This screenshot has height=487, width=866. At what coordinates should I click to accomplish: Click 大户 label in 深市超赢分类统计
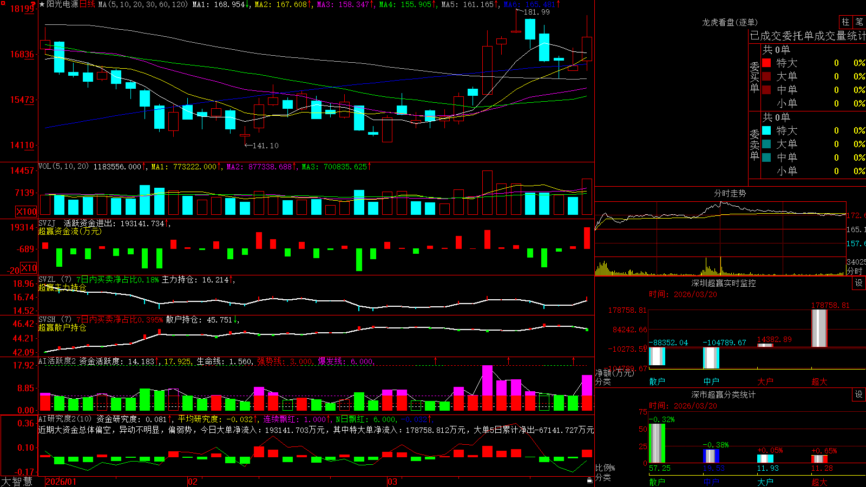coord(765,482)
